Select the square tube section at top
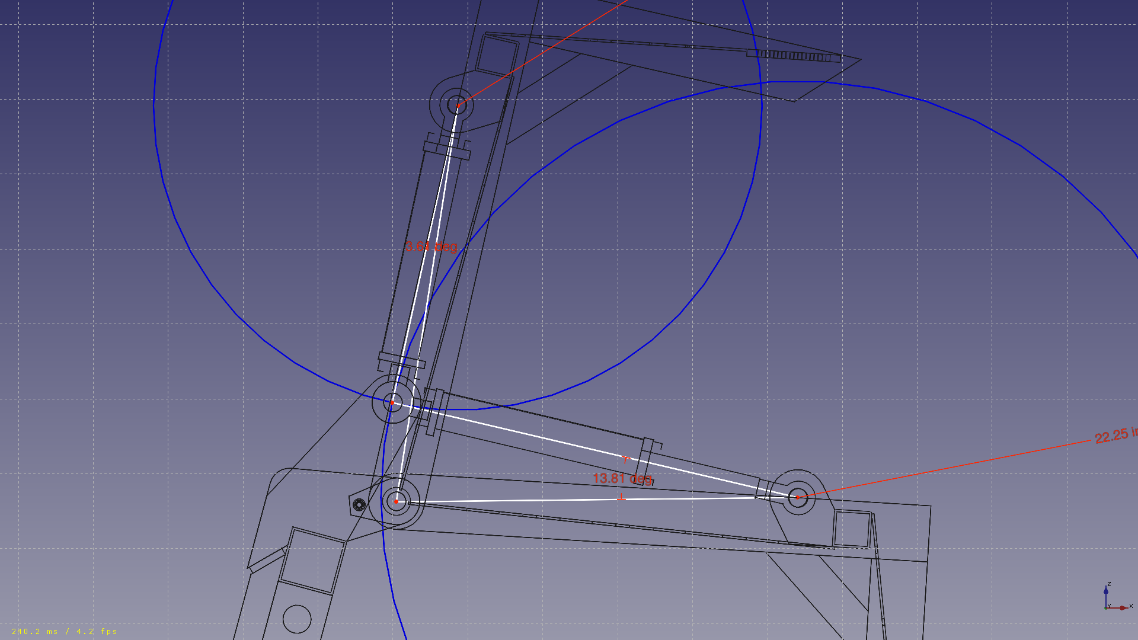Screen dimensions: 1138x640 click(x=496, y=55)
